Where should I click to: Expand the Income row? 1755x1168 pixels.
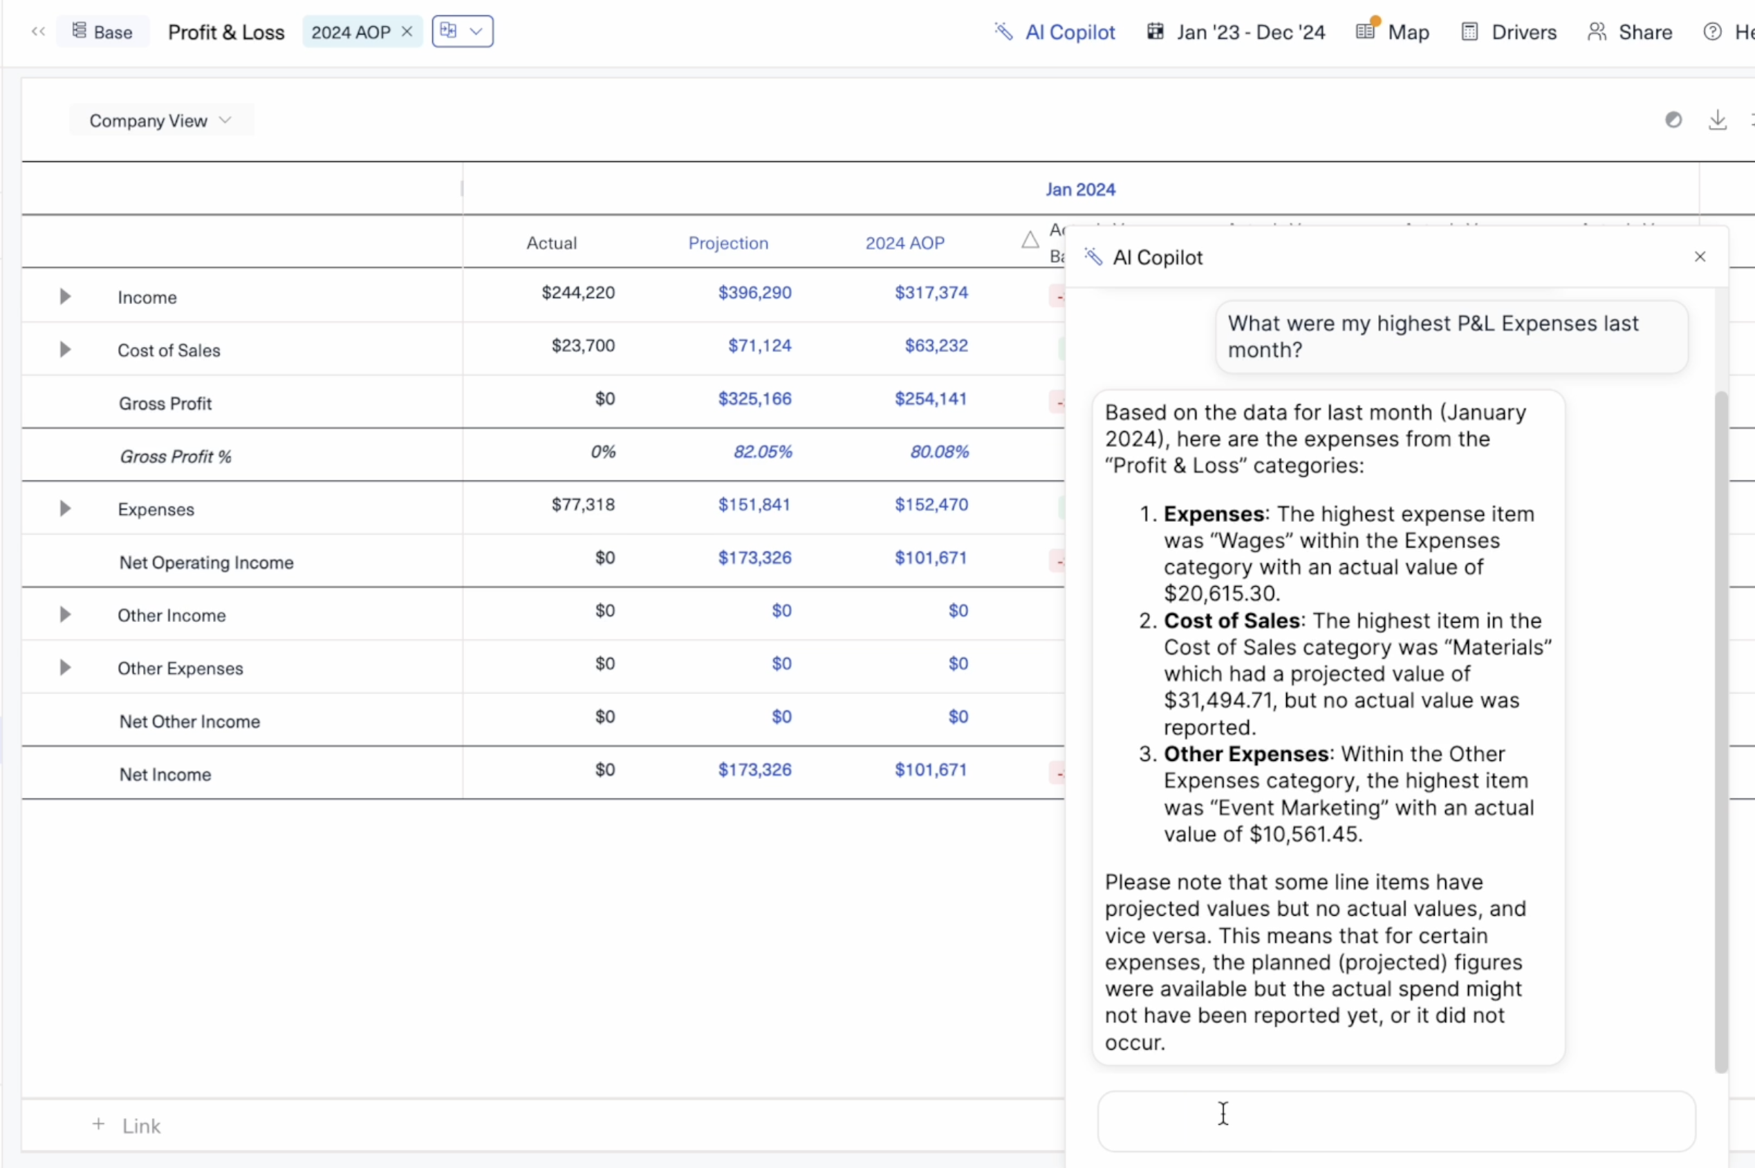66,296
